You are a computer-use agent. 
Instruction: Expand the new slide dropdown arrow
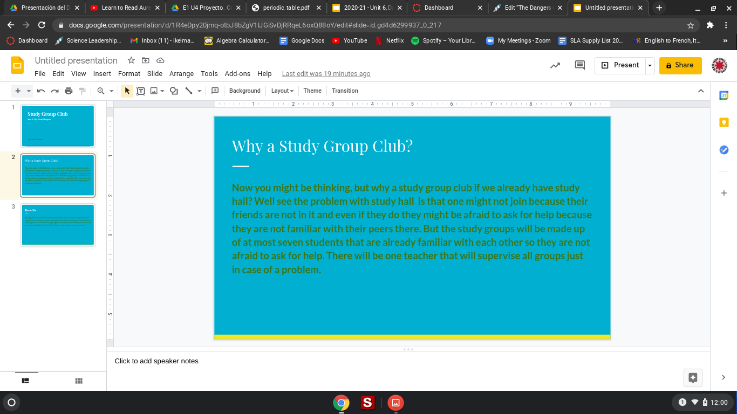point(29,91)
